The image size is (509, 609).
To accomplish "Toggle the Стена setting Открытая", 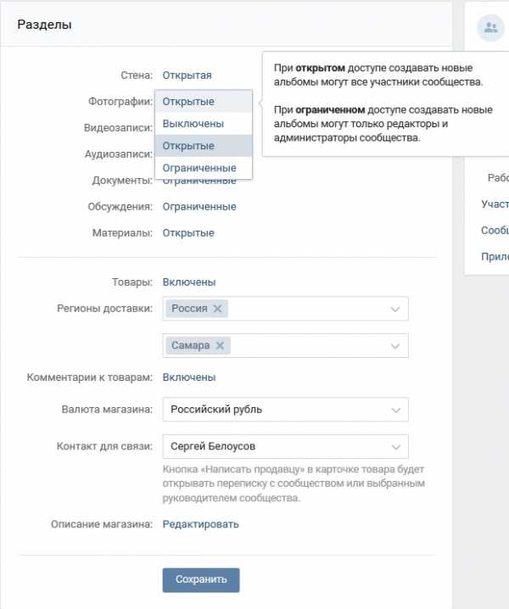I will [187, 75].
